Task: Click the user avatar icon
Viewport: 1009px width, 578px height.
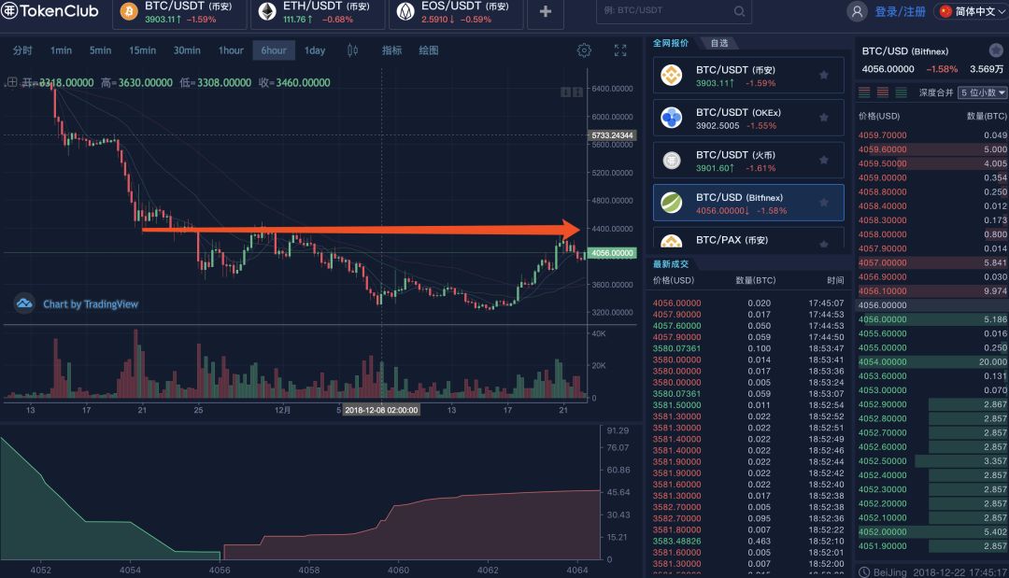Action: pyautogui.click(x=857, y=11)
